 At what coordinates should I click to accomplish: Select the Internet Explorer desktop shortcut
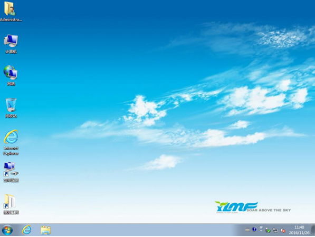coord(11,143)
